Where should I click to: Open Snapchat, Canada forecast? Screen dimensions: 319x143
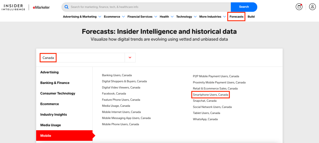pyautogui.click(x=205, y=101)
